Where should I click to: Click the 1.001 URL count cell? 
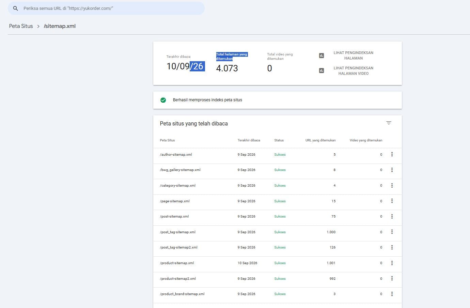pyautogui.click(x=331, y=263)
